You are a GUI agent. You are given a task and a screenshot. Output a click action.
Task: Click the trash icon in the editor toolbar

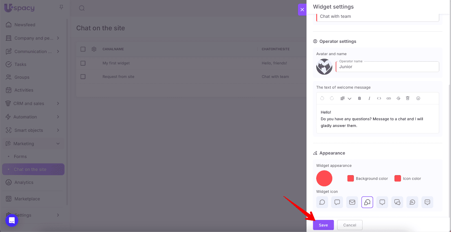(x=408, y=98)
